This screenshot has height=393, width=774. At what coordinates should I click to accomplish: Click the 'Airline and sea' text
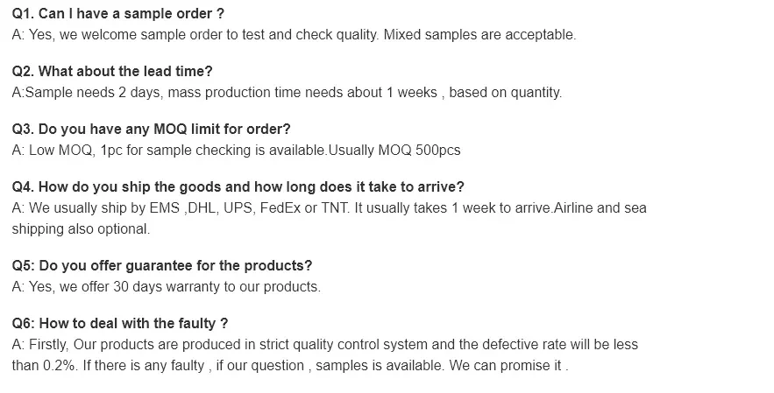(600, 207)
